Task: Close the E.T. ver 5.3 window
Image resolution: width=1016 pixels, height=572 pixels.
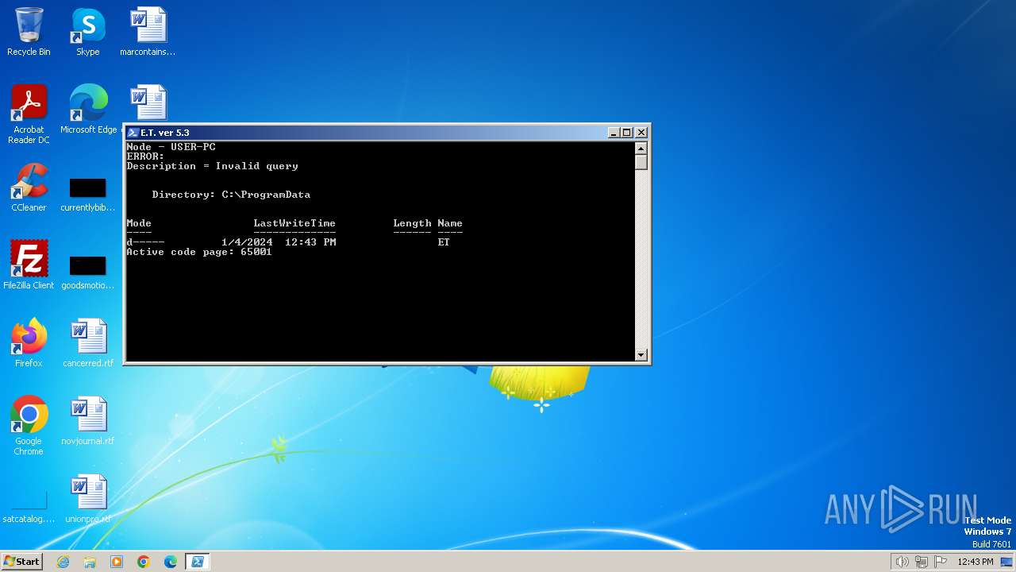Action: point(641,133)
